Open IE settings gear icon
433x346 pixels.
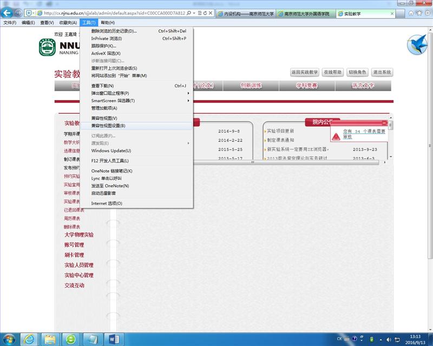tap(427, 12)
